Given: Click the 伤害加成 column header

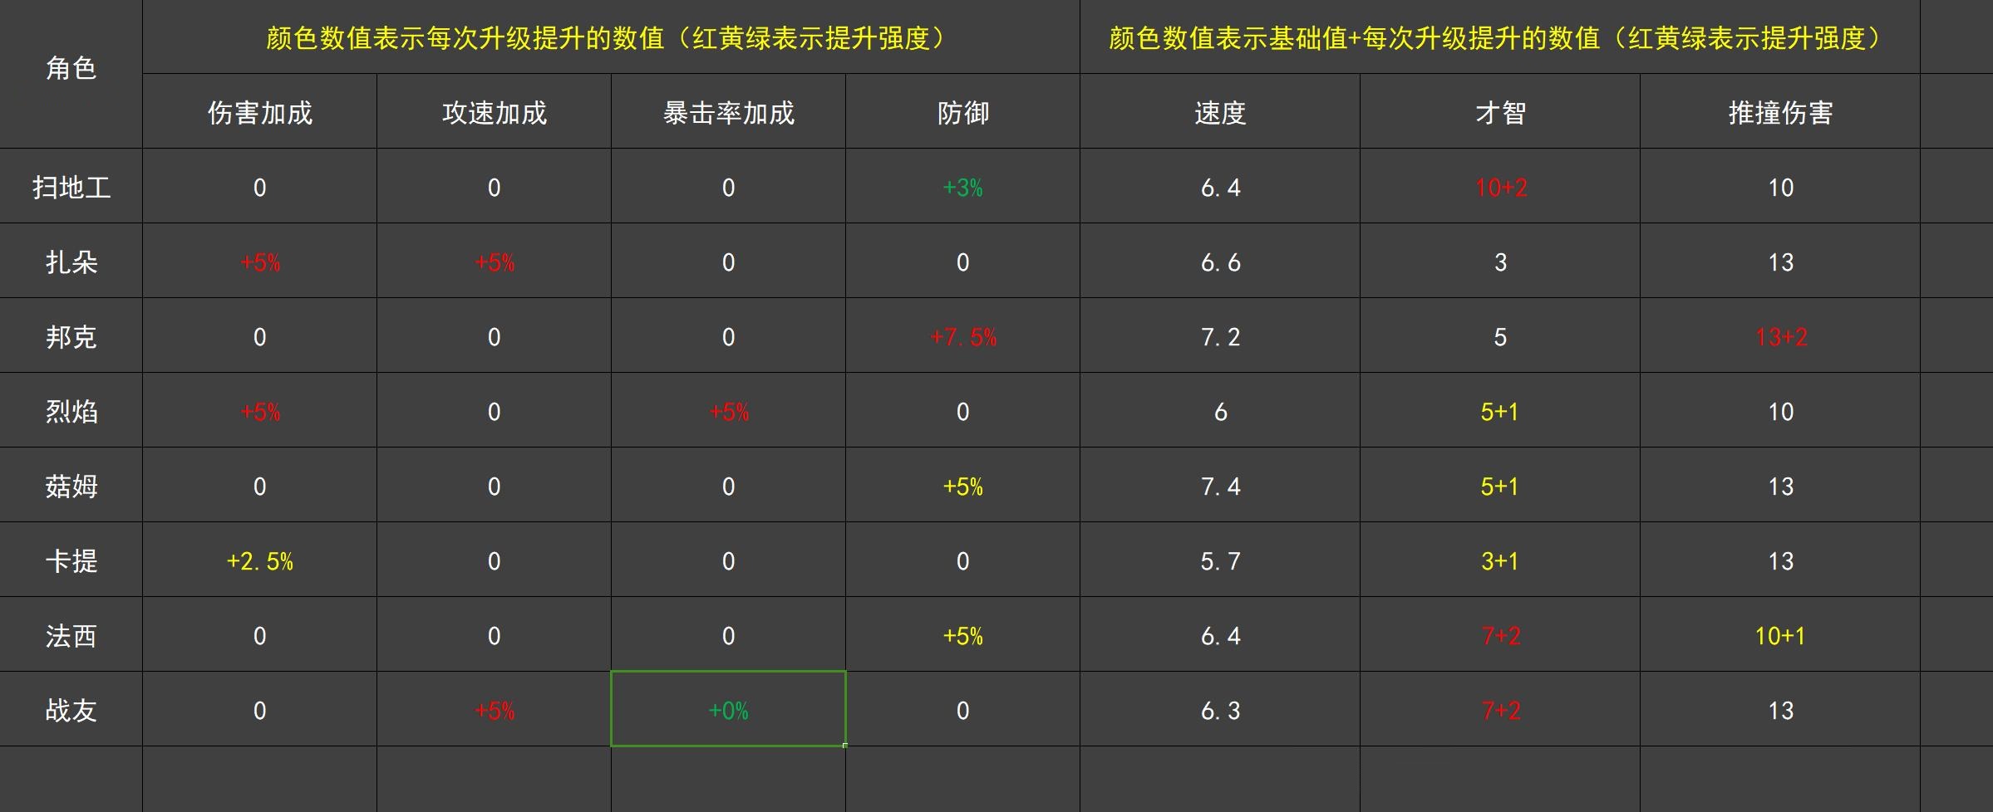Looking at the screenshot, I should click(259, 112).
